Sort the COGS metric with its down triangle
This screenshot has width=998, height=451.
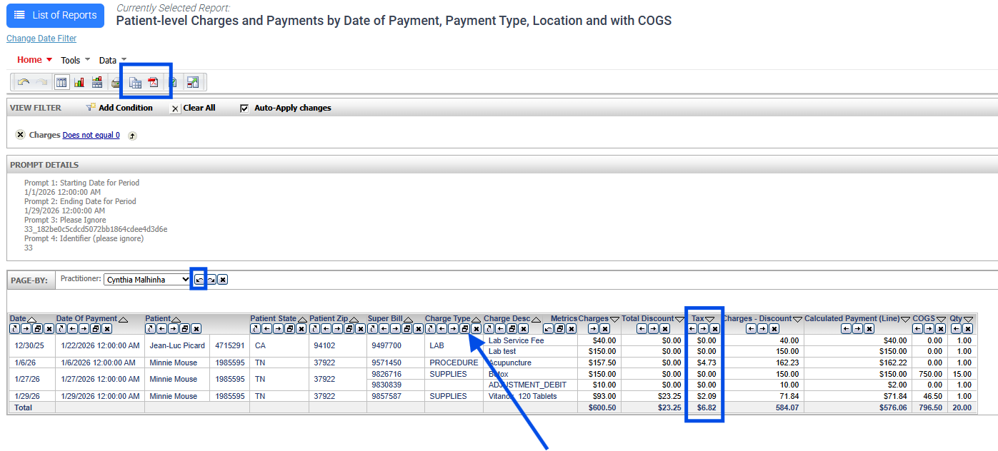(x=942, y=319)
